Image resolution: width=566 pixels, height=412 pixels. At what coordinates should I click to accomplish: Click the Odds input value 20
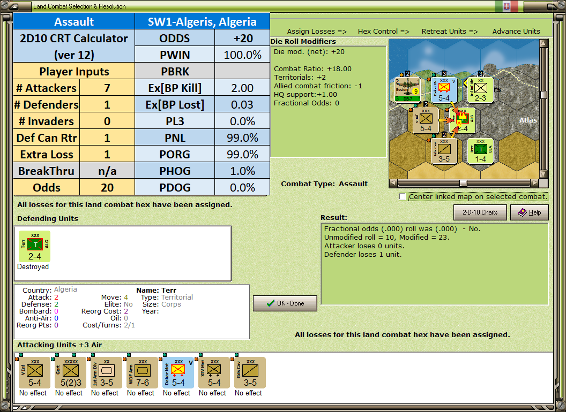pyautogui.click(x=107, y=187)
